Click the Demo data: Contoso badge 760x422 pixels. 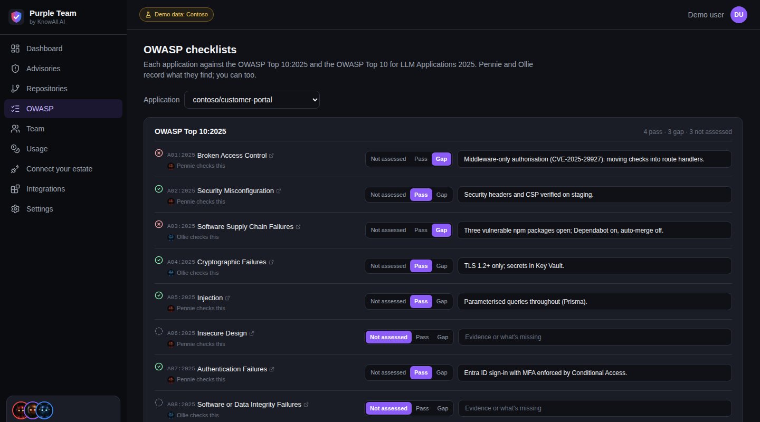pyautogui.click(x=176, y=15)
